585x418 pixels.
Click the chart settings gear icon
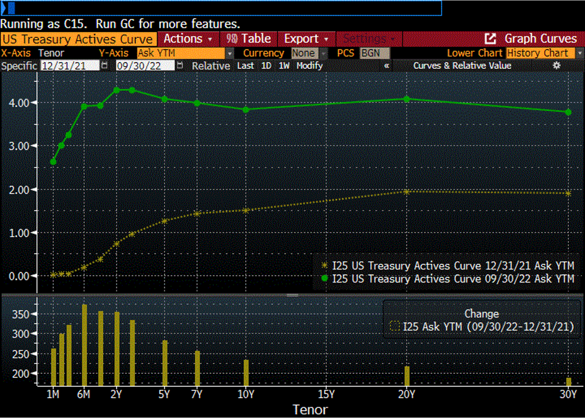coord(557,65)
